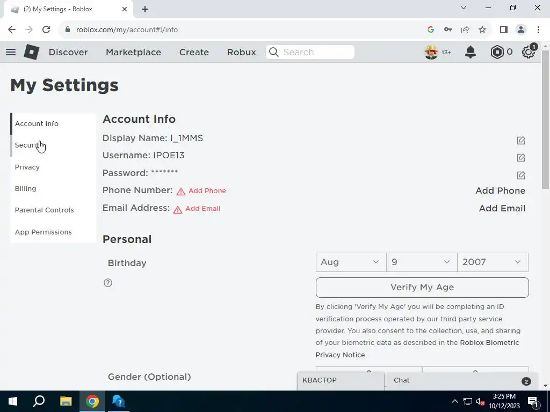Open Roblox Biometric Privacy Notice link
Image resolution: width=550 pixels, height=412 pixels.
(417, 349)
